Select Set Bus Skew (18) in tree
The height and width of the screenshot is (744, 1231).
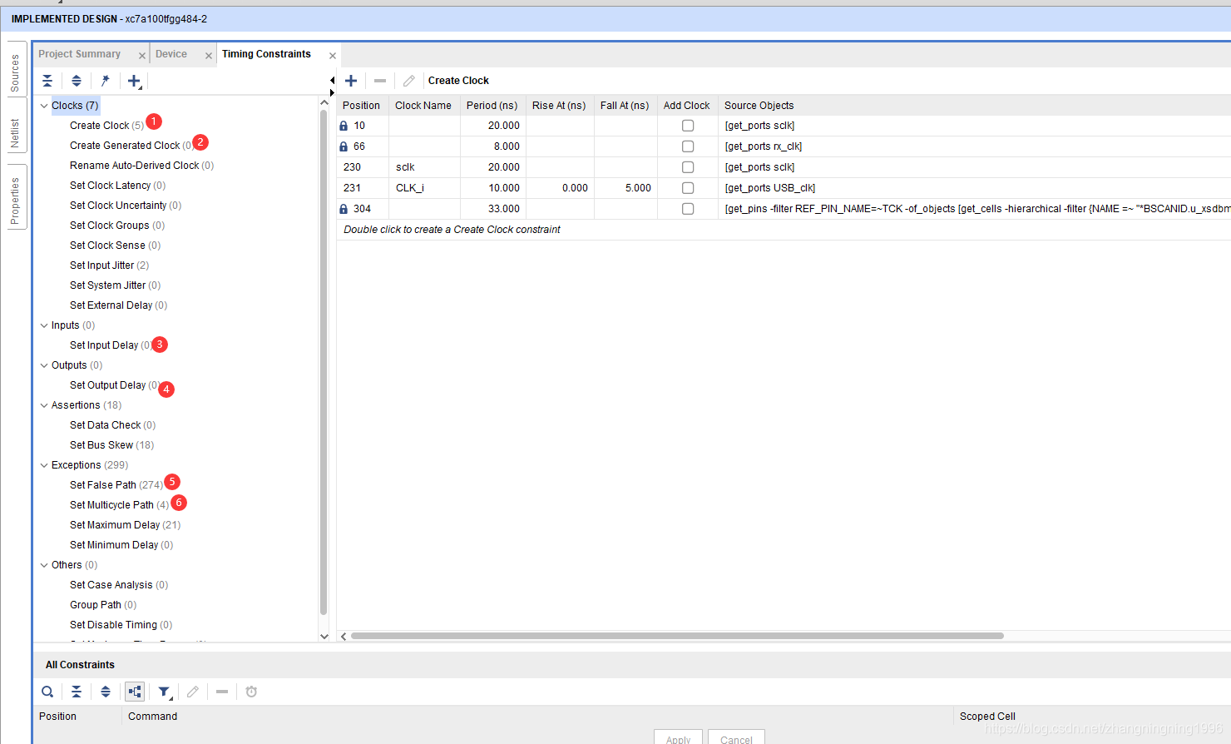pyautogui.click(x=111, y=445)
